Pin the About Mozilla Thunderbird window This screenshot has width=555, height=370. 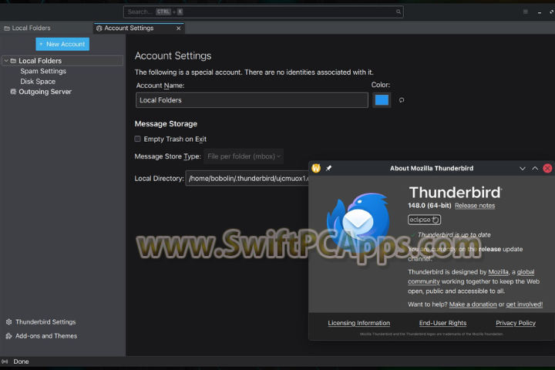pos(329,168)
